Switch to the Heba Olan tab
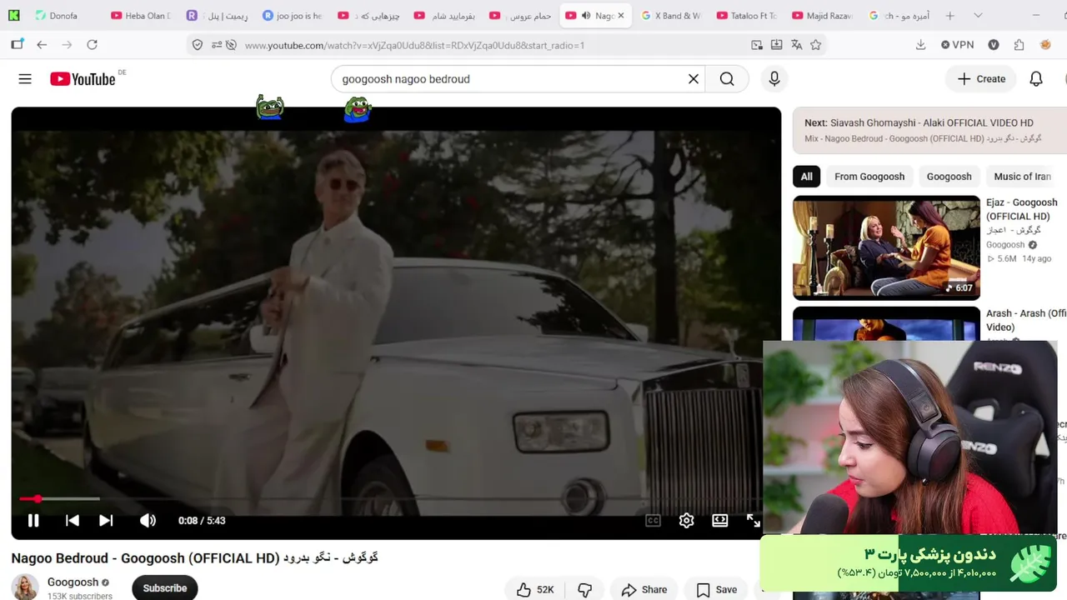Image resolution: width=1067 pixels, height=600 pixels. pyautogui.click(x=140, y=16)
